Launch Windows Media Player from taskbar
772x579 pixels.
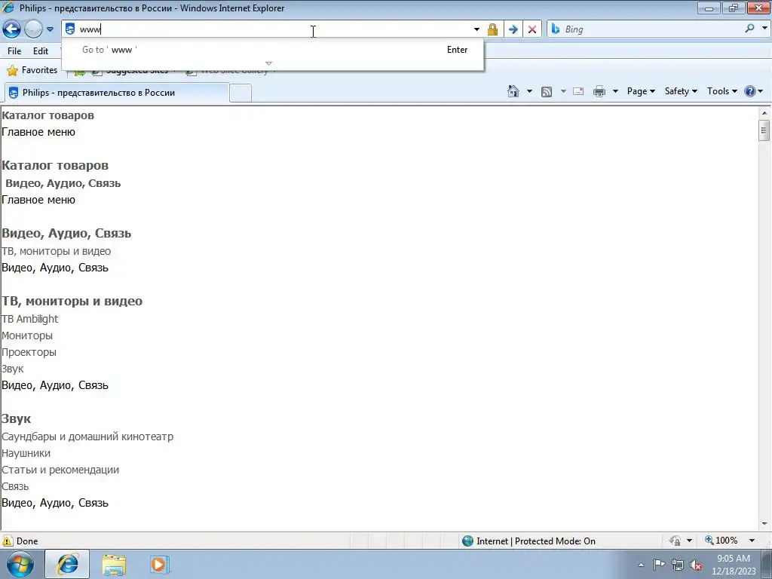point(158,564)
